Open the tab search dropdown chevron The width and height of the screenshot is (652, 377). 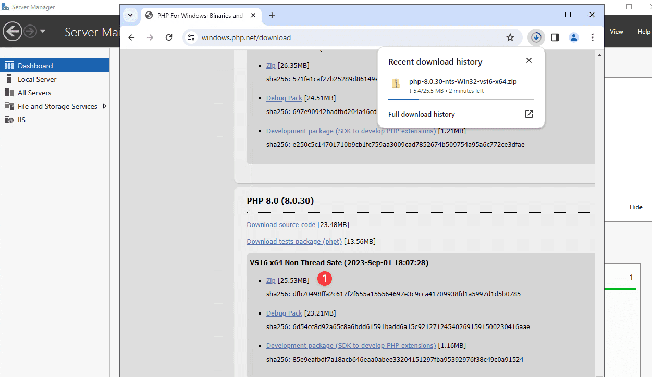click(130, 15)
